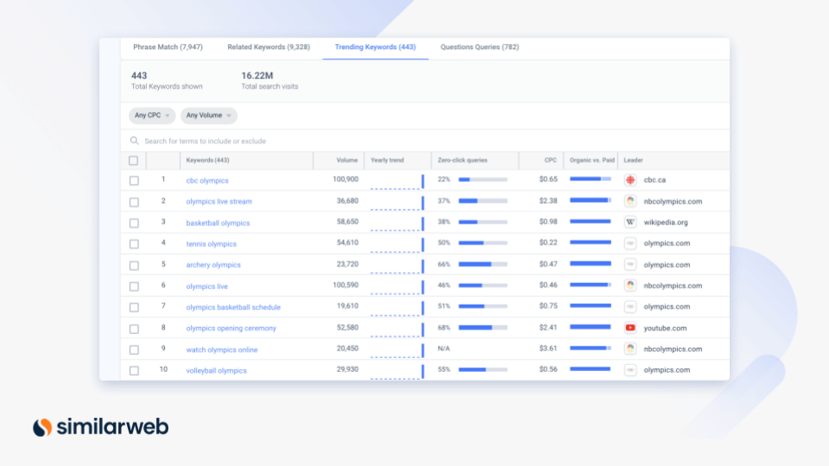Sort by the CPC column header

(x=550, y=161)
